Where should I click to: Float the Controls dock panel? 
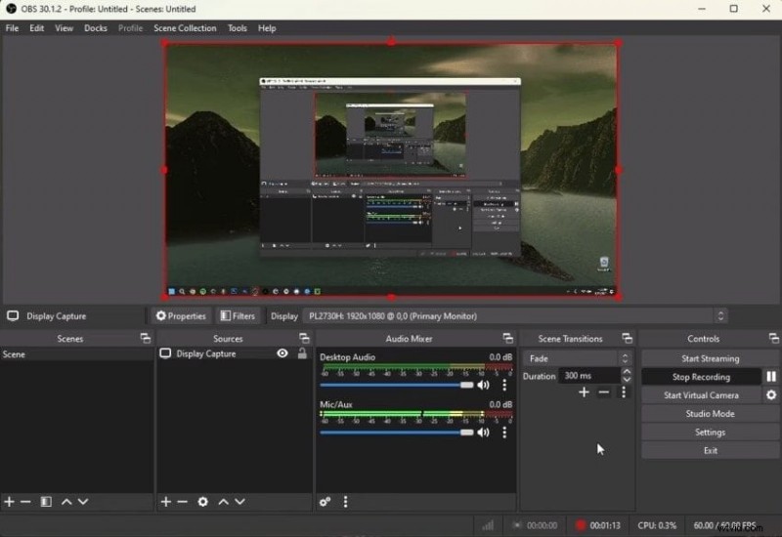773,338
